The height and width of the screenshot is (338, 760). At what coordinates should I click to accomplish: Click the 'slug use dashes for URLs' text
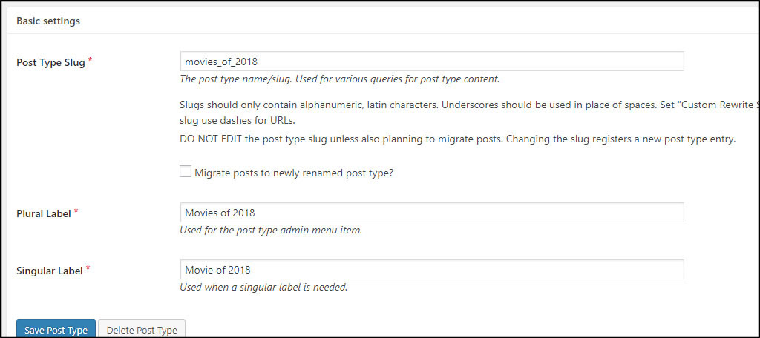(x=237, y=120)
